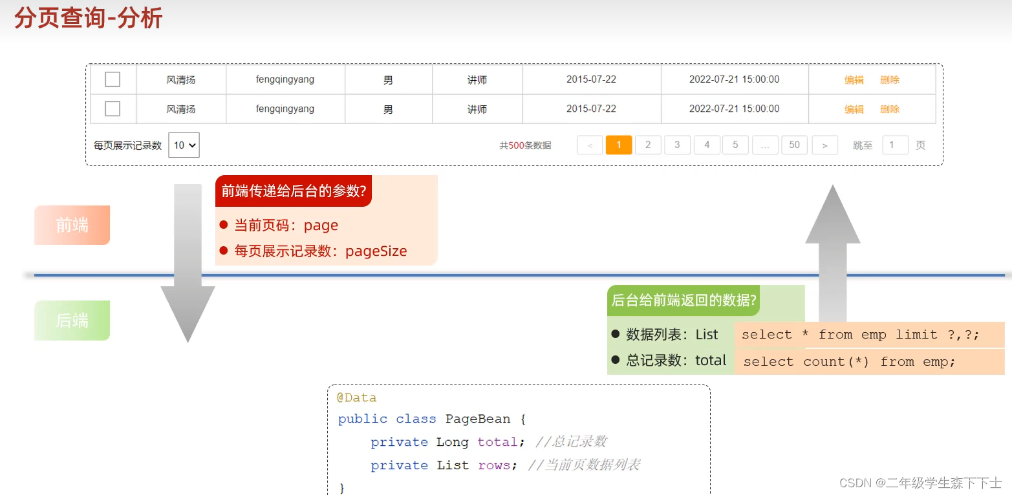Click the 男 gender cell in second row
The image size is (1012, 495).
coord(388,109)
